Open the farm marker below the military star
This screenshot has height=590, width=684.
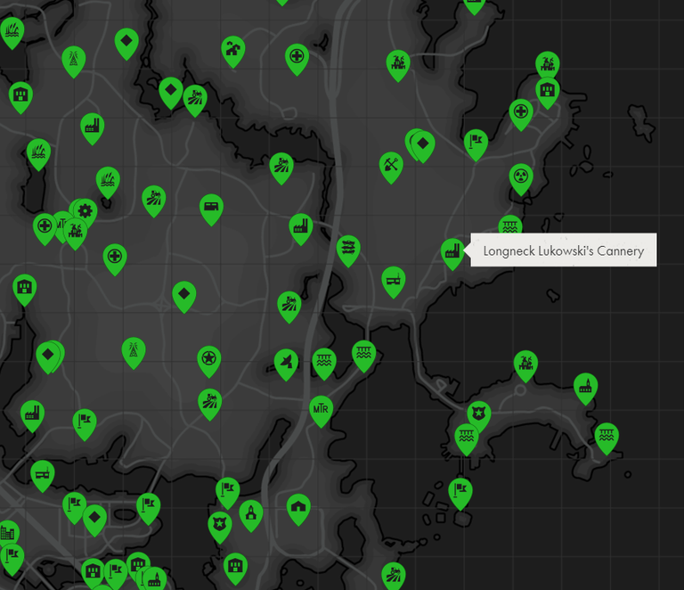point(209,403)
